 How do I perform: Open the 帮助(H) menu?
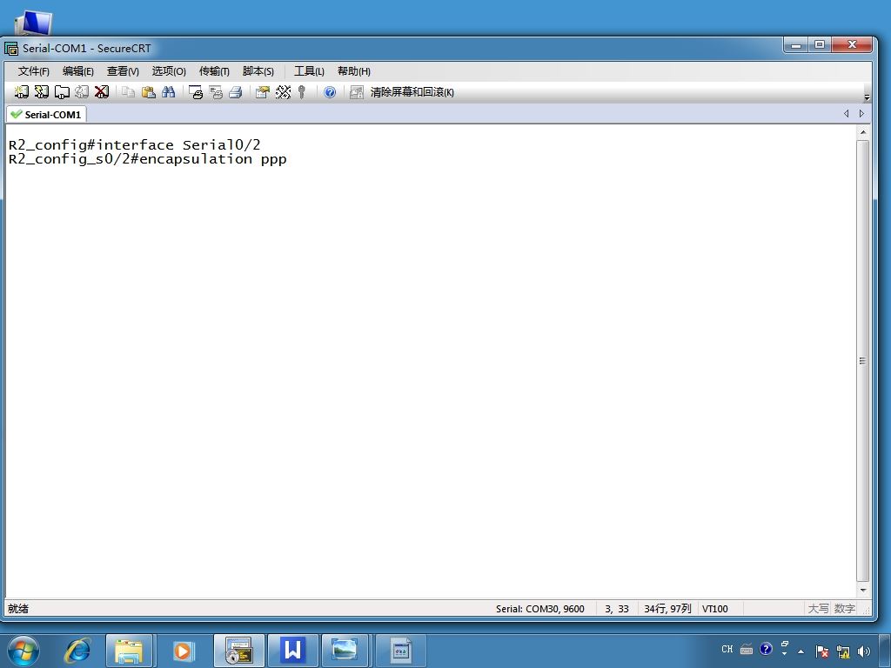click(353, 71)
